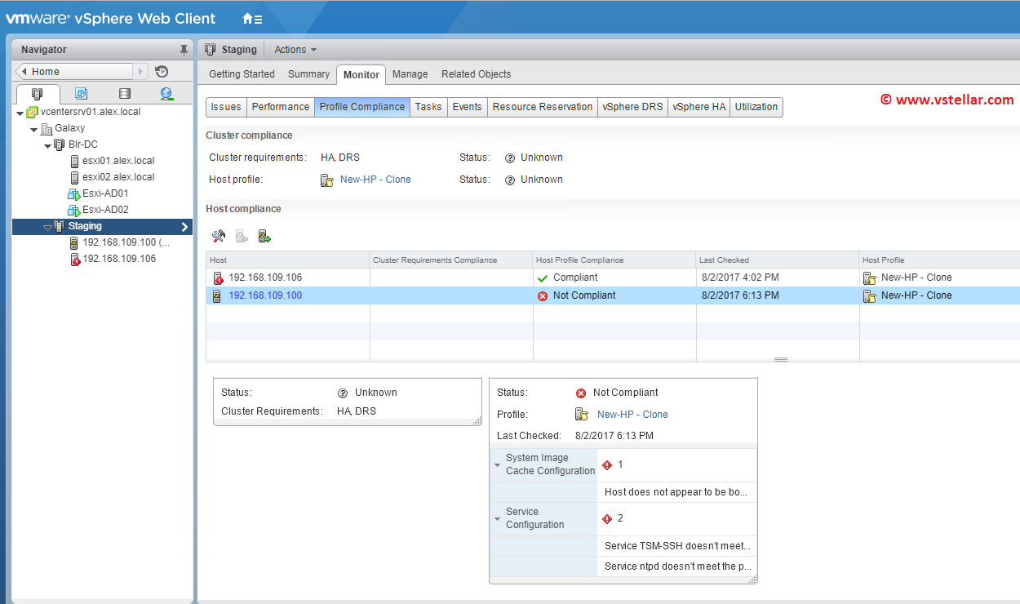Click the vSphere Web Client home menu icon
This screenshot has height=604, width=1020.
coord(252,18)
